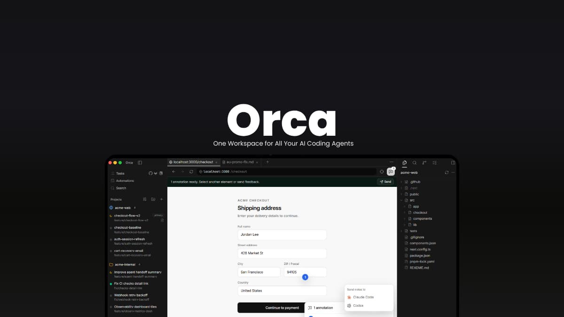This screenshot has width=564, height=317.
Task: Click the Street address field
Action: point(282,253)
